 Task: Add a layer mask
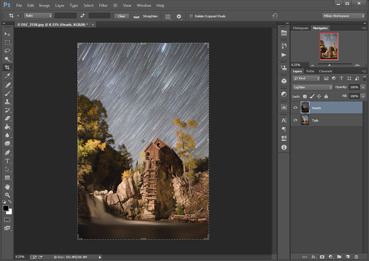coord(322,257)
